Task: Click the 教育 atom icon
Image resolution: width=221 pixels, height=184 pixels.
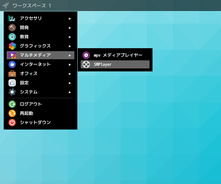Action: click(12, 37)
